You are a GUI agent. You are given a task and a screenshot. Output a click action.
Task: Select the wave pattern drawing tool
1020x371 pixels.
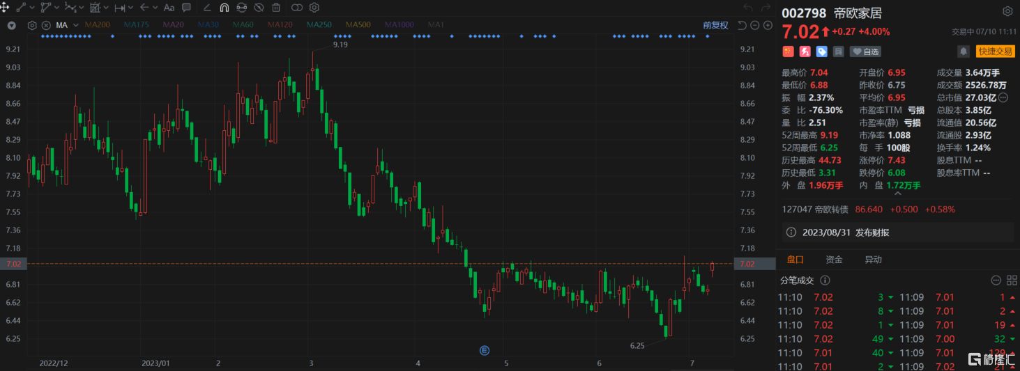70,8
